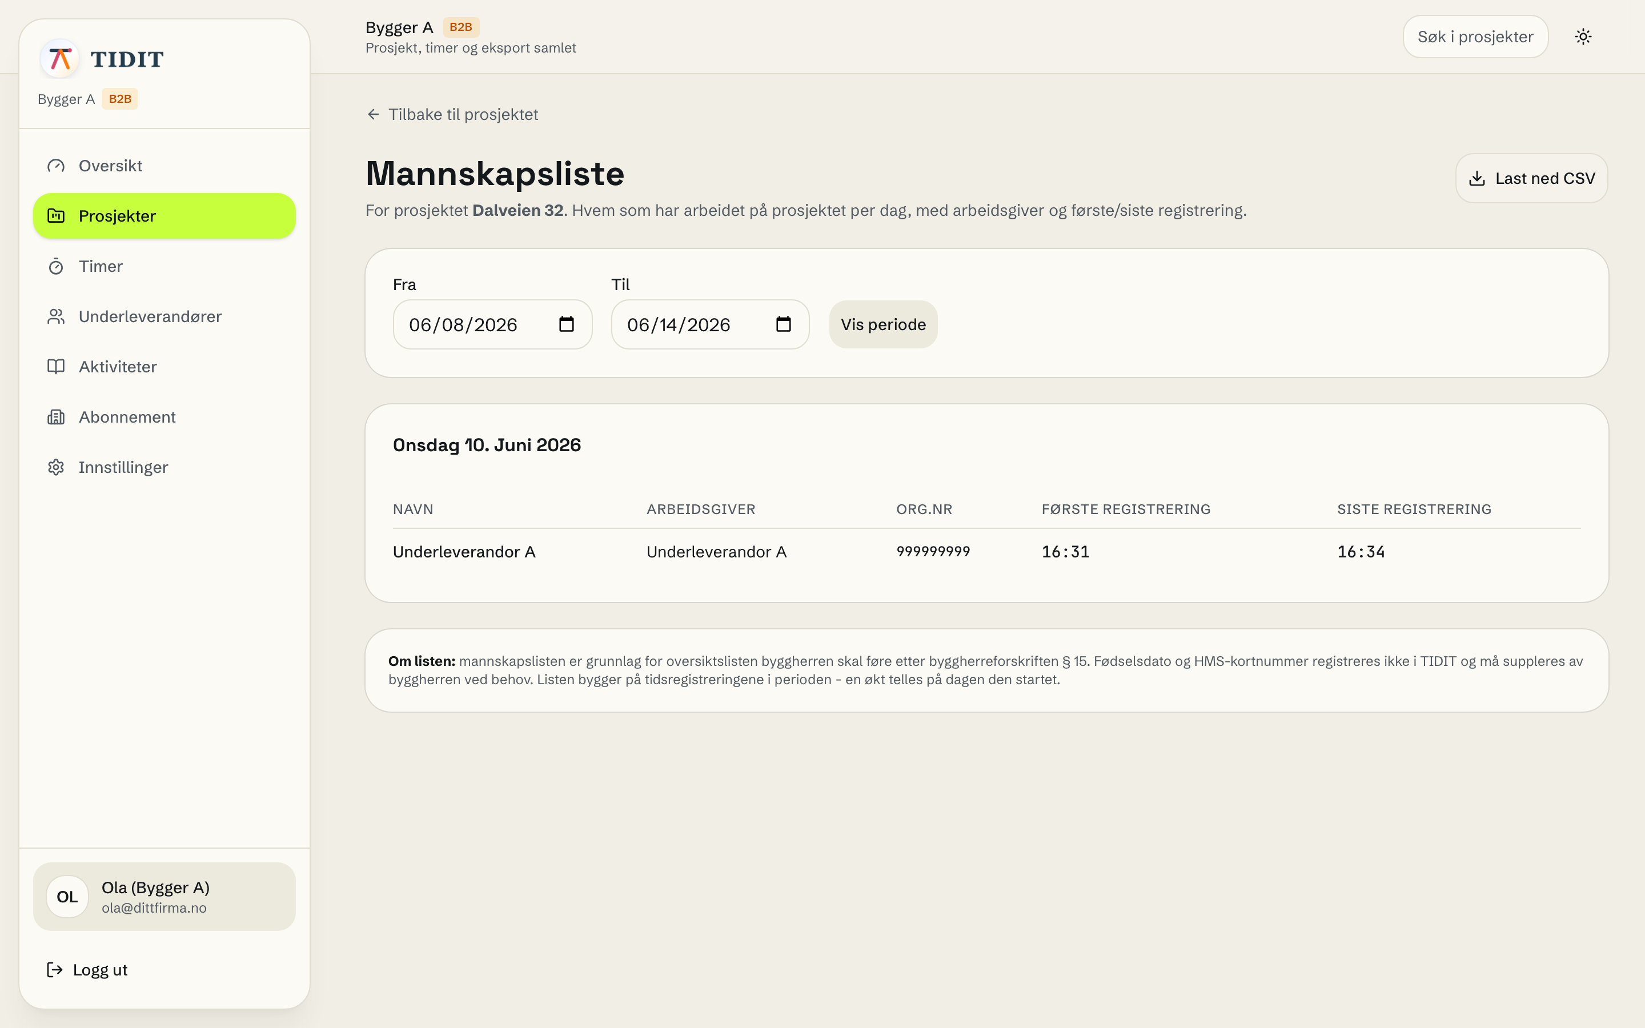Image resolution: width=1645 pixels, height=1028 pixels.
Task: Click the Dalveien 32 project name
Action: (518, 211)
